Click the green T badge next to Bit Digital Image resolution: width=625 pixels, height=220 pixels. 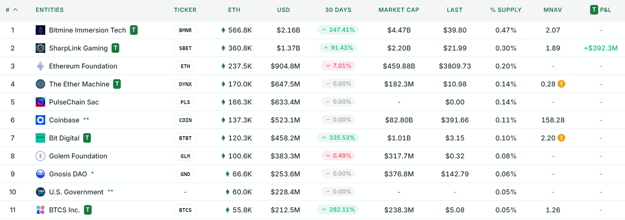pos(87,138)
